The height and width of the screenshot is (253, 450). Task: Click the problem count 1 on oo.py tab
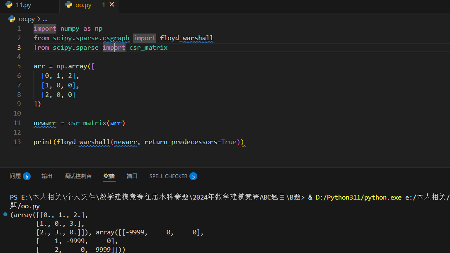click(104, 5)
